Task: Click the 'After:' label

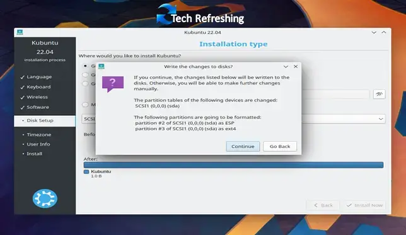Action: pos(90,159)
